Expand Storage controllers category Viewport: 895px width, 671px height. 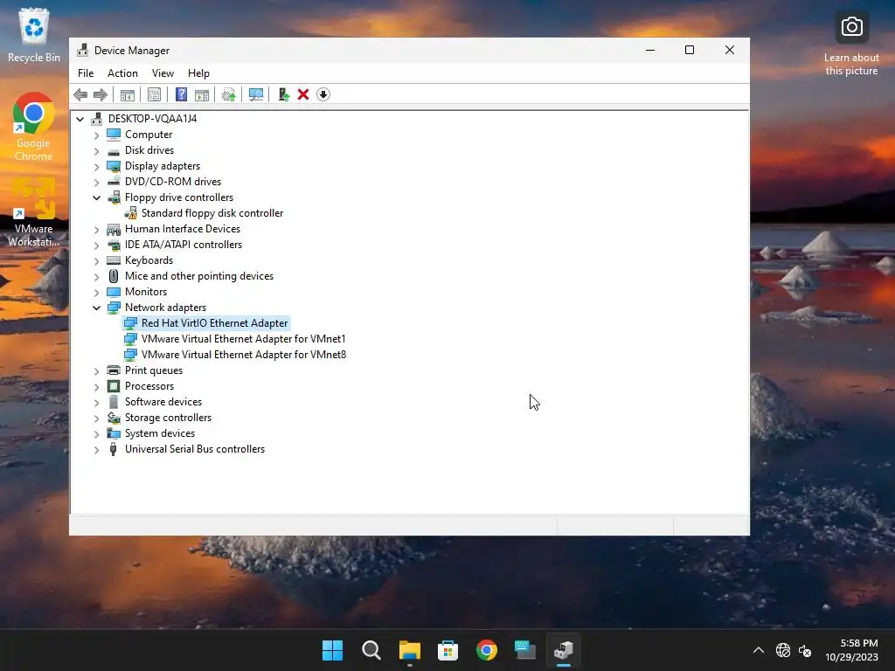[x=96, y=419]
